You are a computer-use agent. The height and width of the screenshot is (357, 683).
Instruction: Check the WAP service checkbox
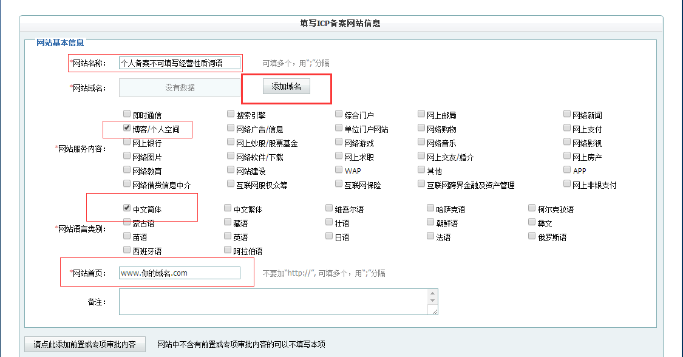(x=339, y=169)
